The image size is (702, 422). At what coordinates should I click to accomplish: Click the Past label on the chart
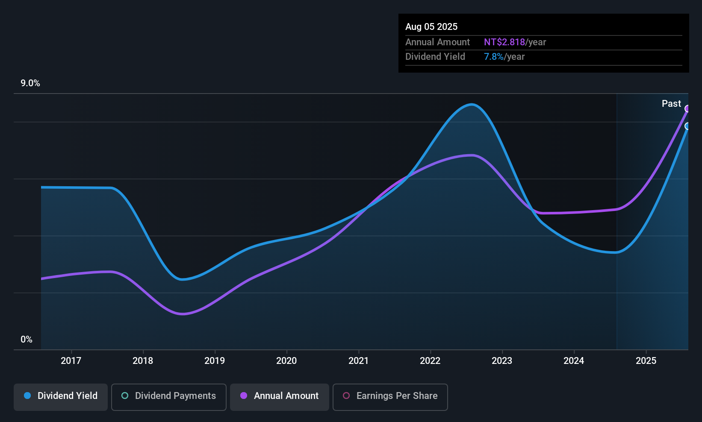coord(671,103)
